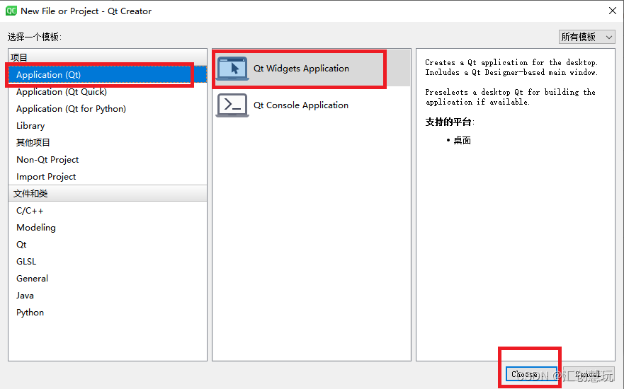This screenshot has width=624, height=389.
Task: Select Non-Qt Project category
Action: click(x=108, y=160)
